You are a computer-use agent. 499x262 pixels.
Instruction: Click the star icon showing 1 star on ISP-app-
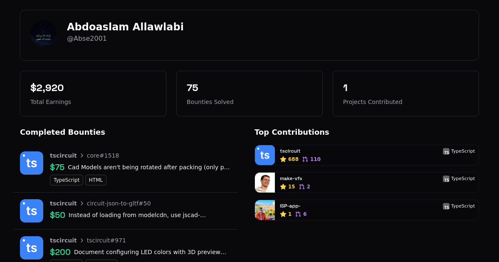(x=284, y=214)
